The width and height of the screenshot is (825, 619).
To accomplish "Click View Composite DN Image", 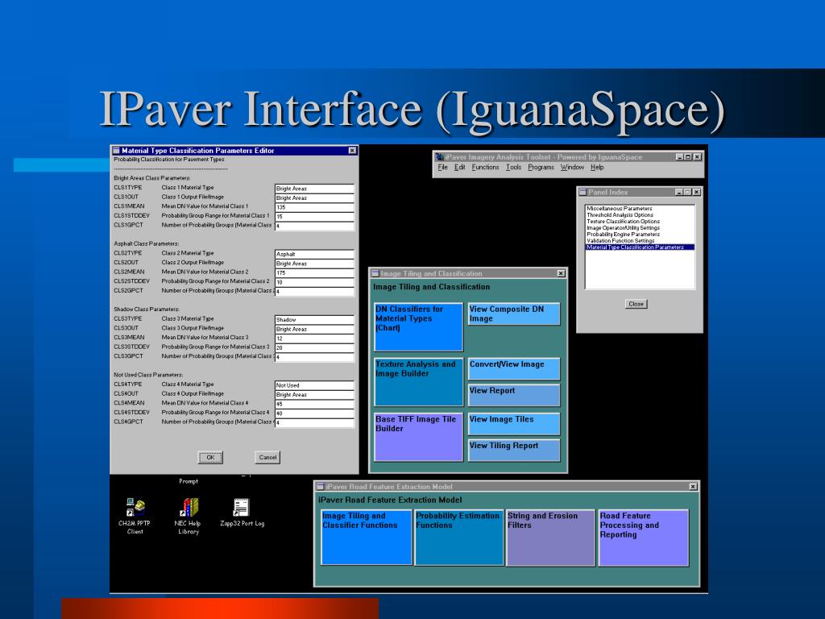I will (x=514, y=314).
